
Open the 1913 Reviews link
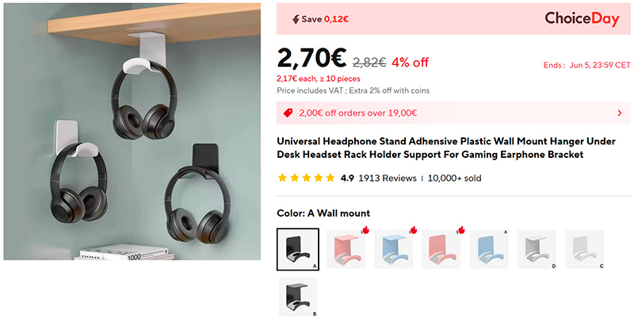(x=388, y=178)
